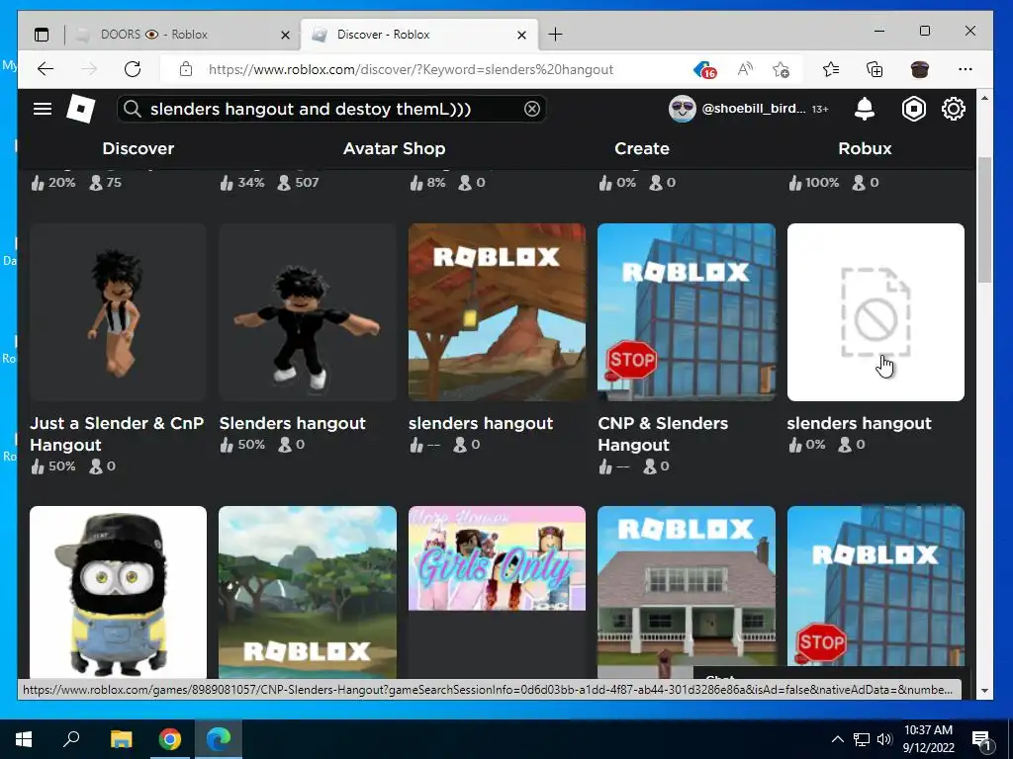Add this page to favorites

(x=782, y=69)
